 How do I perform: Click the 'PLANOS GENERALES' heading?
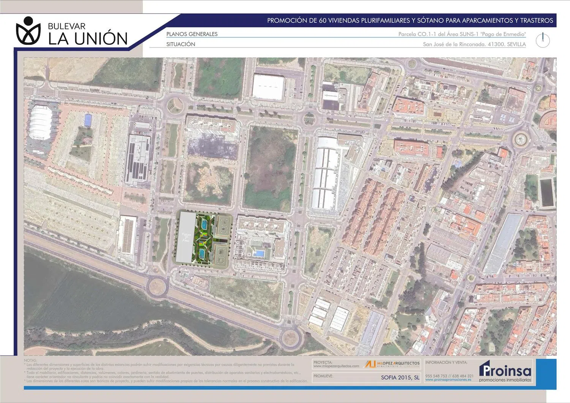192,34
